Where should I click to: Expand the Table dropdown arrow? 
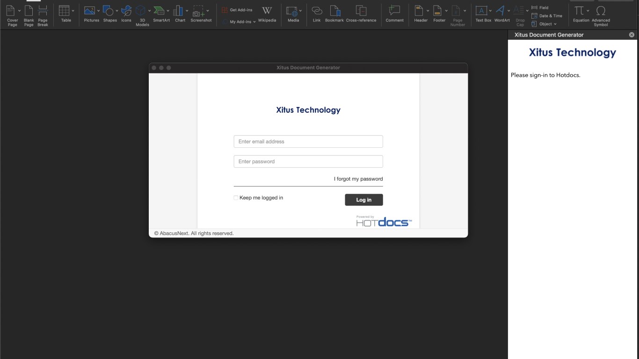point(73,10)
